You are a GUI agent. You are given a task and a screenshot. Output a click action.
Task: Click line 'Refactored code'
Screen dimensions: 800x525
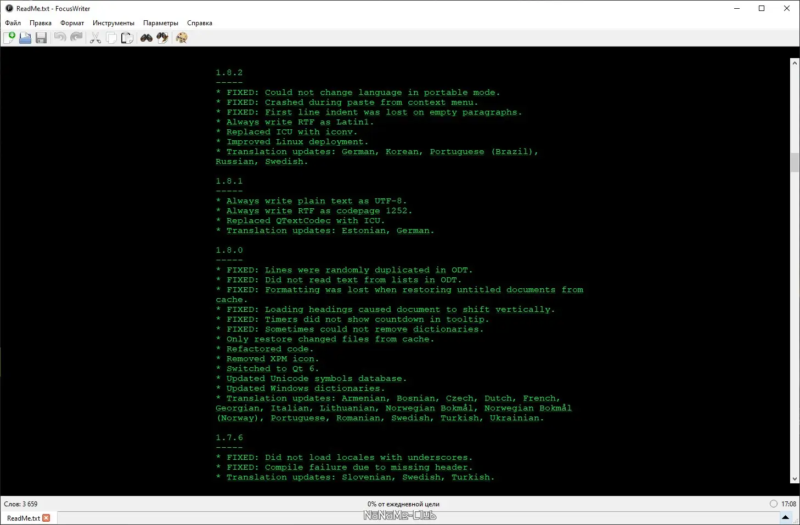(265, 349)
